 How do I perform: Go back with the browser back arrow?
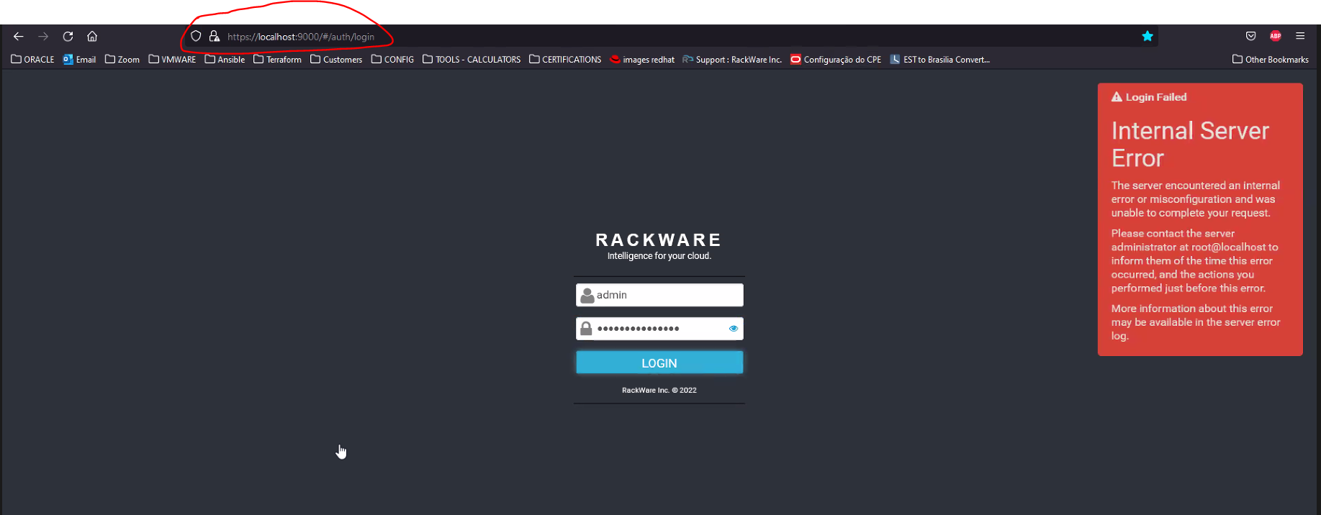pos(19,36)
